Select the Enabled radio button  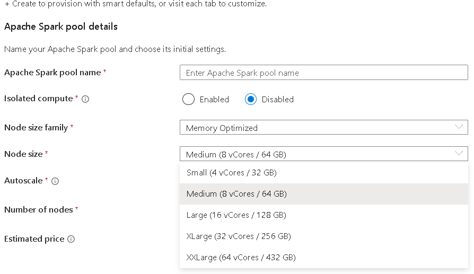point(188,99)
